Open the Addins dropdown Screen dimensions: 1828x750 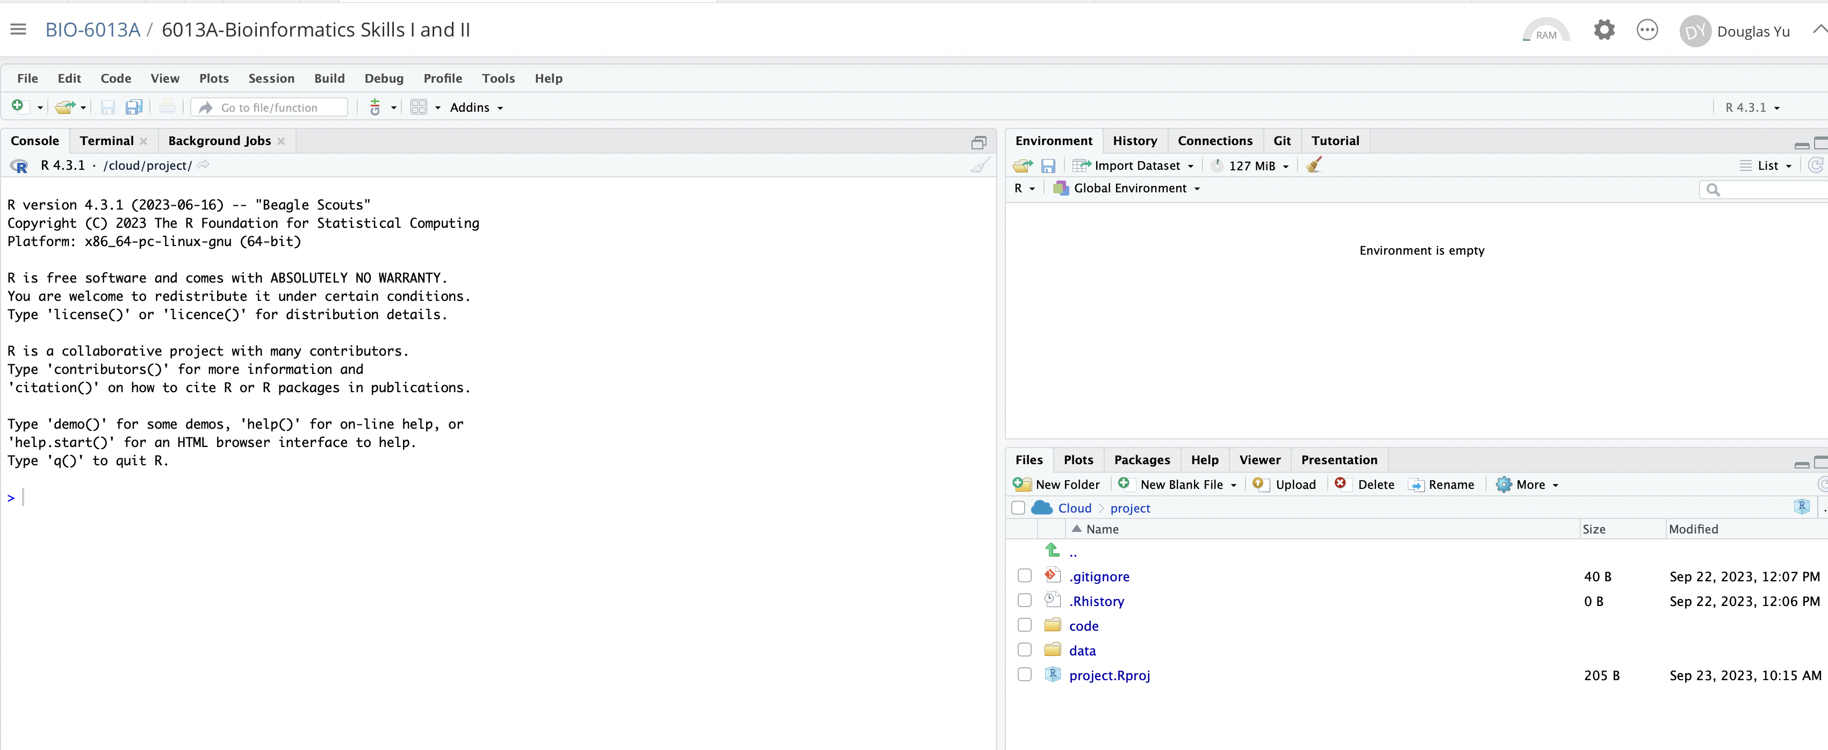(476, 107)
